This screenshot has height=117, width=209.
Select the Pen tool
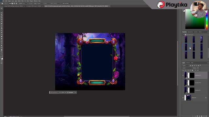click(x=2, y=41)
